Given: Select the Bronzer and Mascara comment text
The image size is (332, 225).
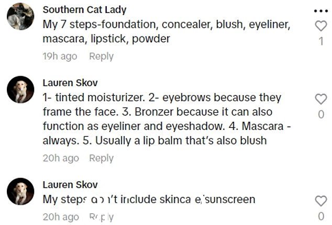Looking at the screenshot, I should coord(167,119).
